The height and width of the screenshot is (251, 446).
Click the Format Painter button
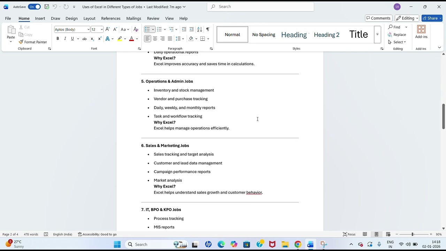tap(33, 42)
